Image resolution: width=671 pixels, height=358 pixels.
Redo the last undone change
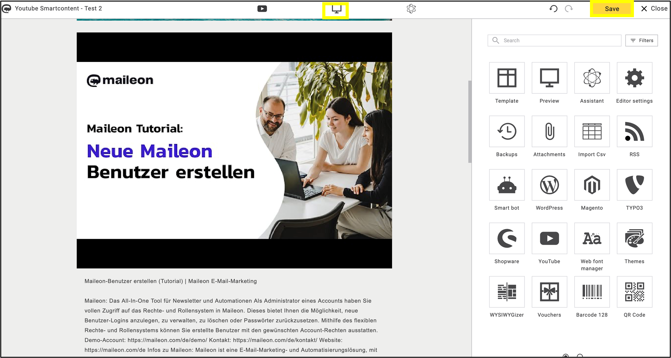569,9
